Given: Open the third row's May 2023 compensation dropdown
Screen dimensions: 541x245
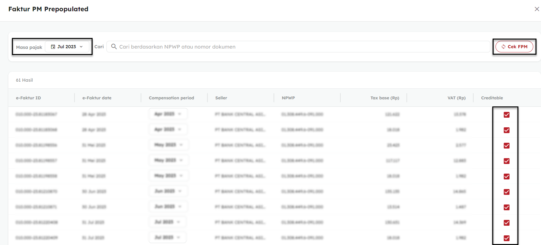Looking at the screenshot, I should pyautogui.click(x=169, y=145).
